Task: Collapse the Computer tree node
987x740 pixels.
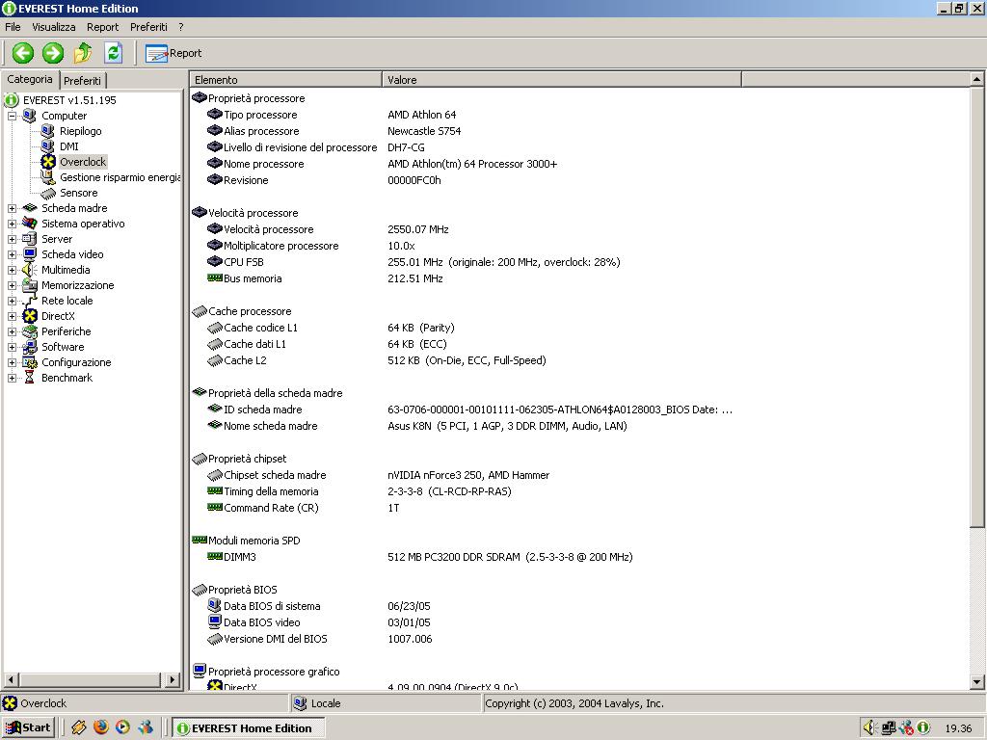Action: [12, 116]
